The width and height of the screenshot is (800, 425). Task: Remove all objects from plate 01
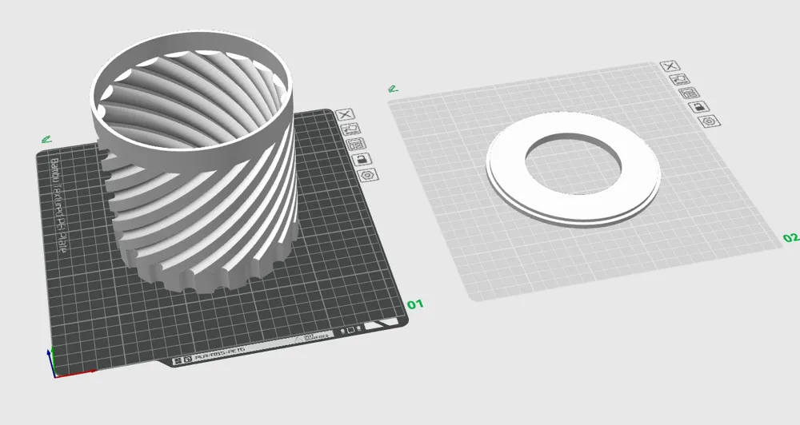[x=346, y=115]
